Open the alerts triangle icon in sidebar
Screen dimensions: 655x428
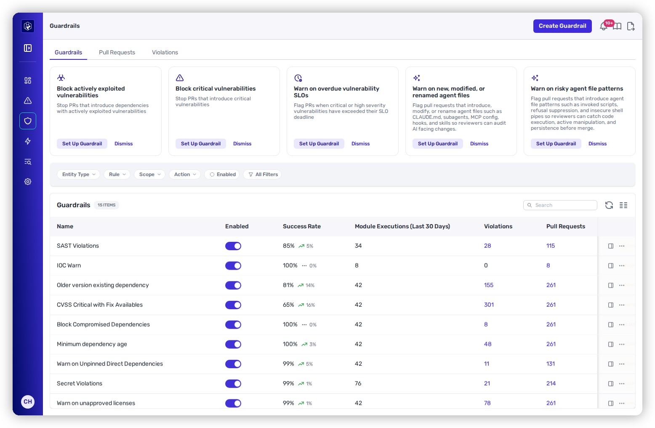click(28, 101)
